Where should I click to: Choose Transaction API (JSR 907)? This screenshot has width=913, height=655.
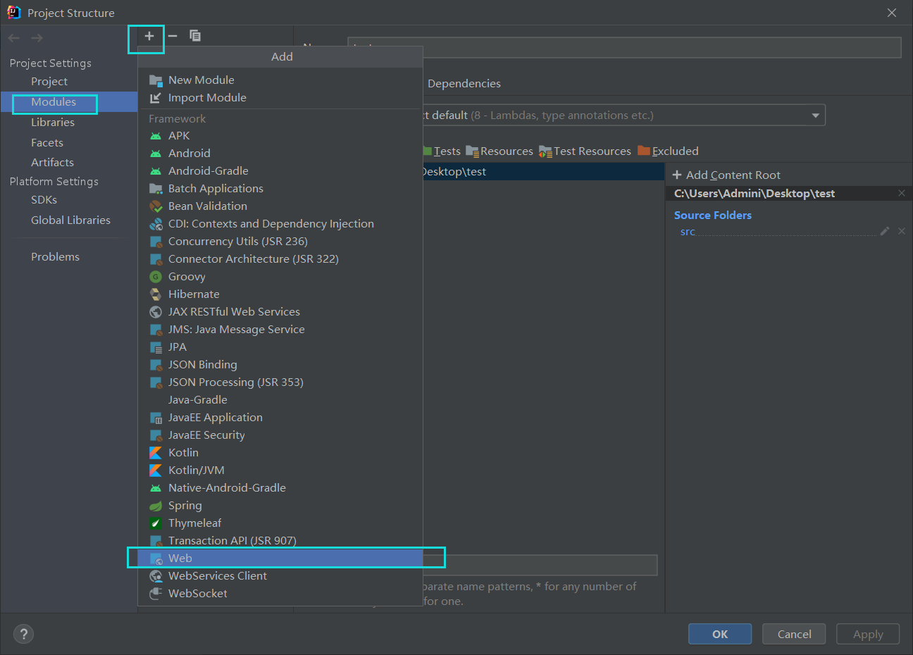[x=280, y=541]
